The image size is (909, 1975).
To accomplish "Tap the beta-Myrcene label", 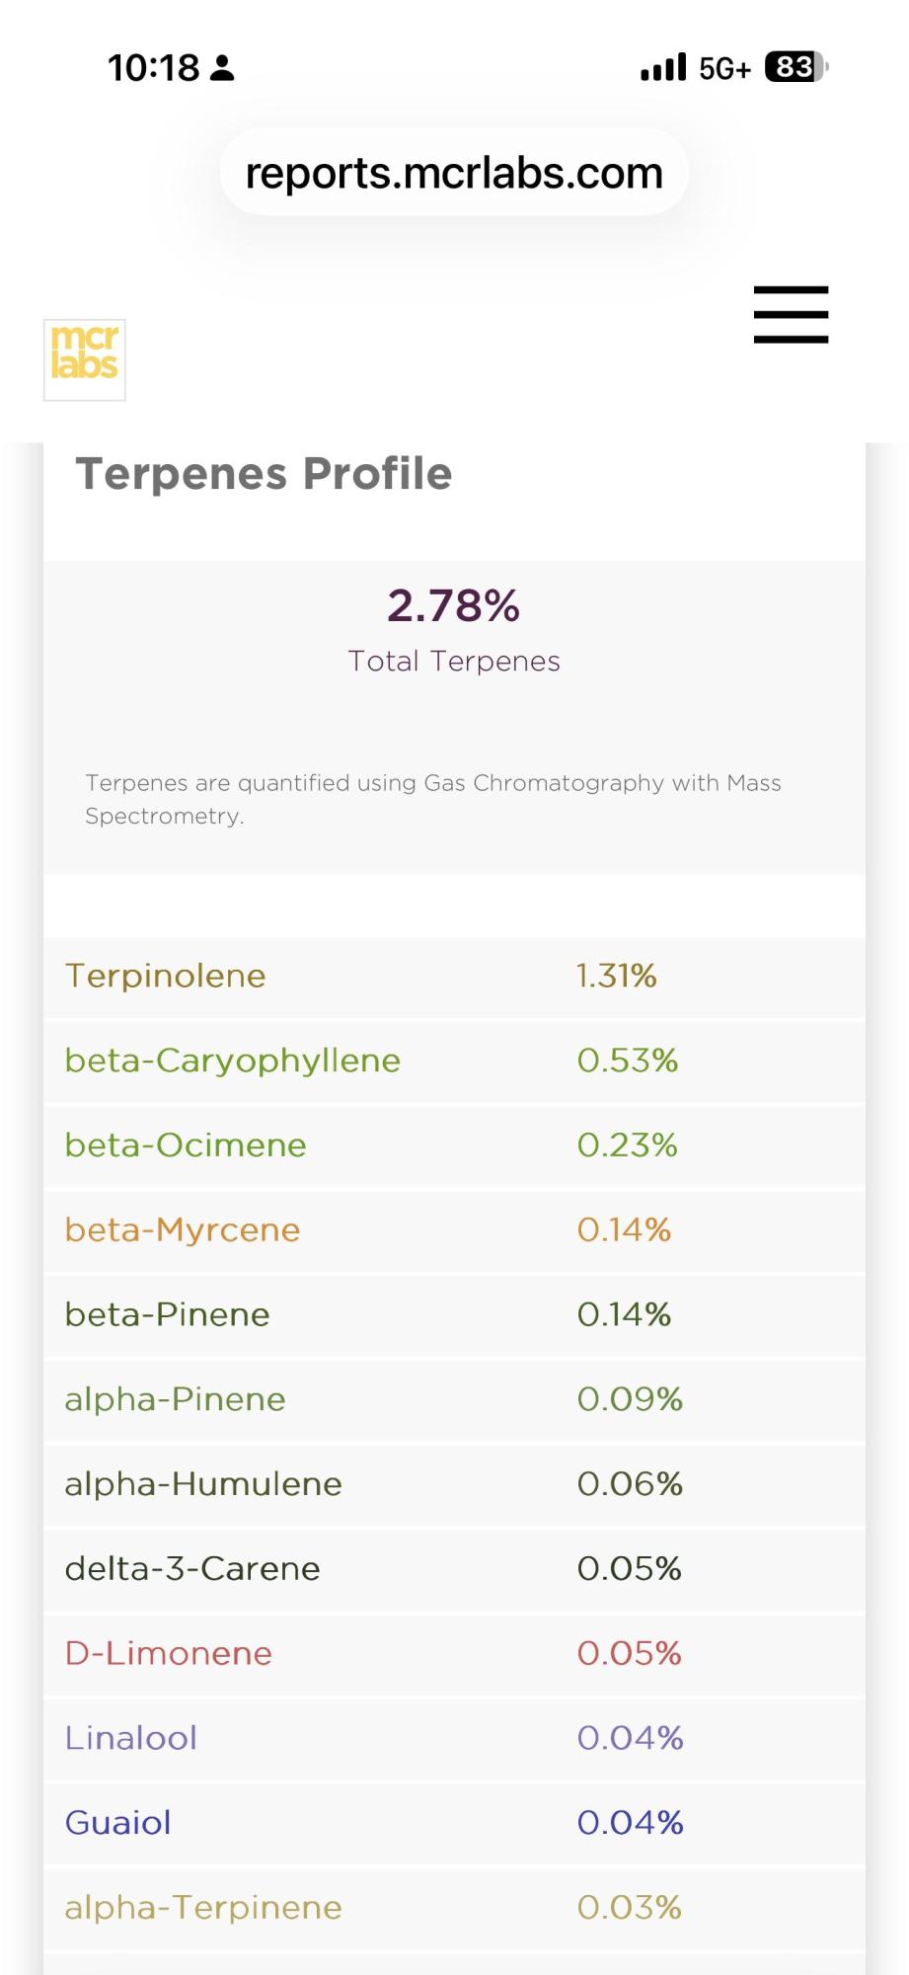I will click(183, 1230).
